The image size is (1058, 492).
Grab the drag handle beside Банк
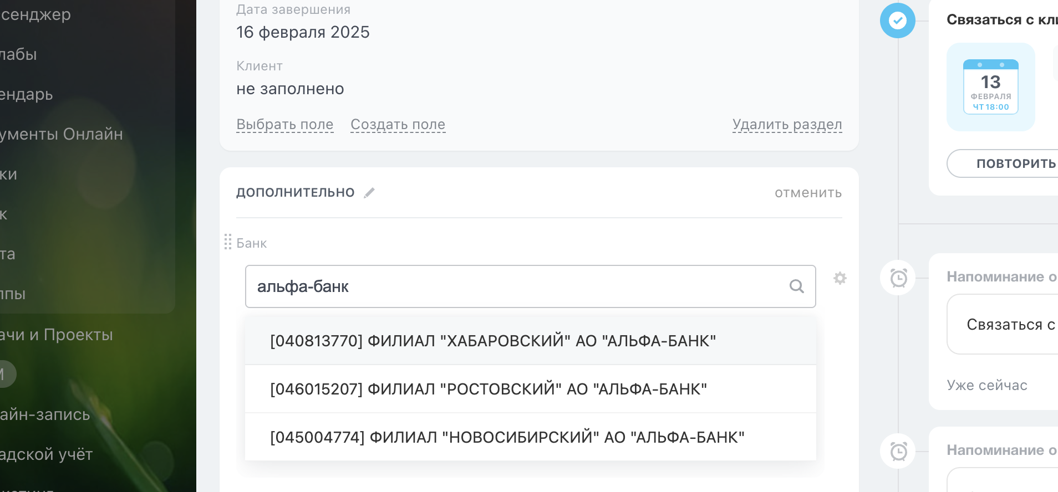[227, 242]
